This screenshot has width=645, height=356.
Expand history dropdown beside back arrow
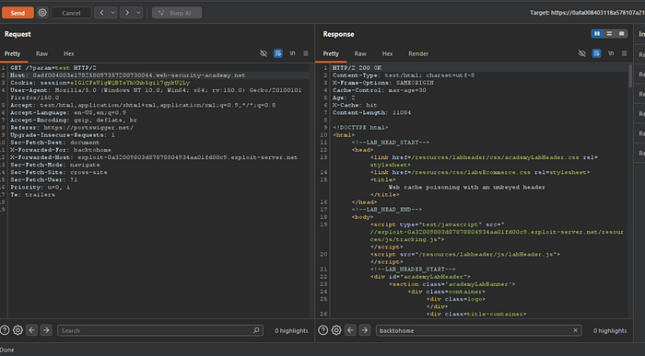pyautogui.click(x=112, y=13)
